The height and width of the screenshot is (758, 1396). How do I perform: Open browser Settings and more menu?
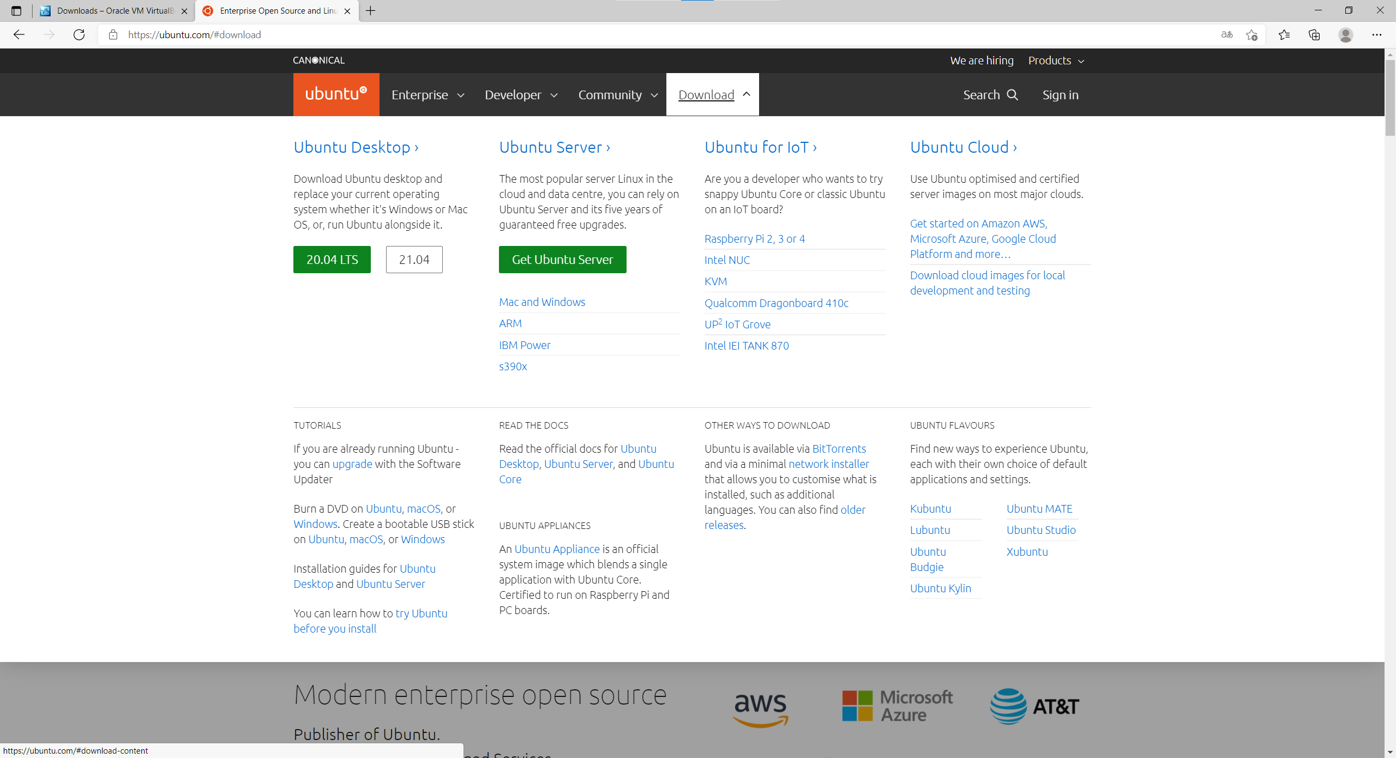[1376, 35]
